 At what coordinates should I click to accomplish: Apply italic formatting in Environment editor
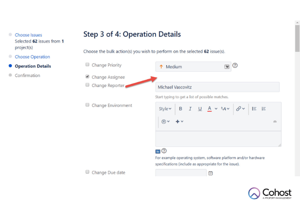(190, 109)
